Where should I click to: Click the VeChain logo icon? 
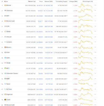tap(5, 89)
